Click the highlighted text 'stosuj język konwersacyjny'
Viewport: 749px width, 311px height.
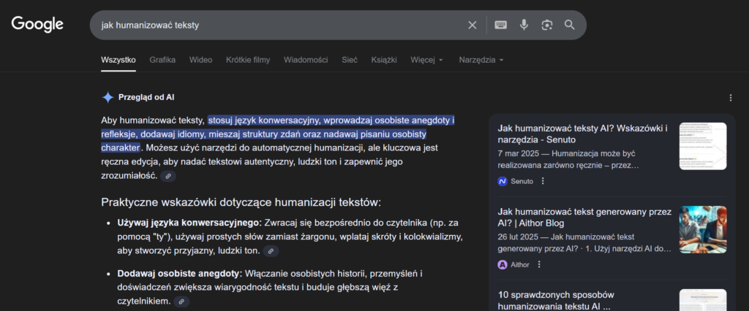[263, 120]
